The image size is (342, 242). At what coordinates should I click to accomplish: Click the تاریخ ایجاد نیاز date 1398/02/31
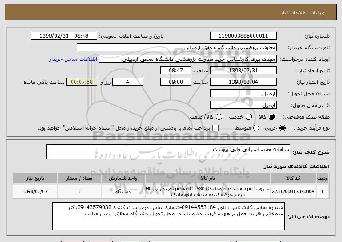[x=243, y=71]
